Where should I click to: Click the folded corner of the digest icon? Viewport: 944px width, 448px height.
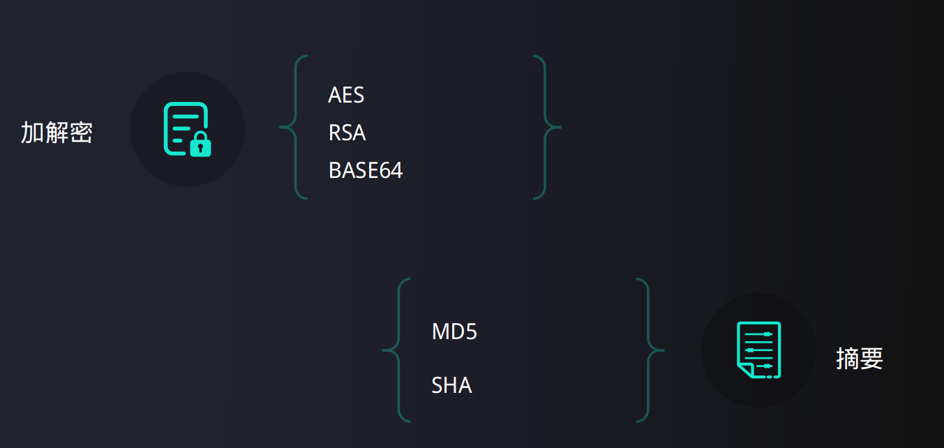746,371
